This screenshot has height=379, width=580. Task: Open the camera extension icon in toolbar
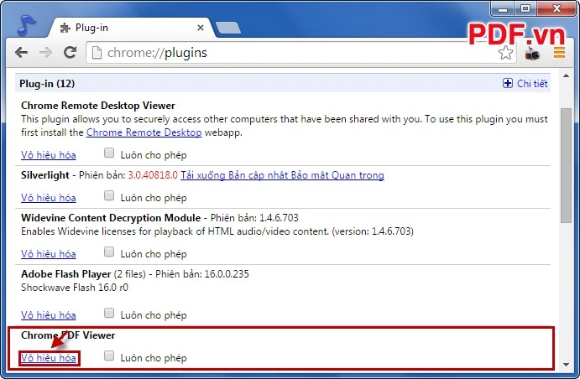tap(532, 54)
